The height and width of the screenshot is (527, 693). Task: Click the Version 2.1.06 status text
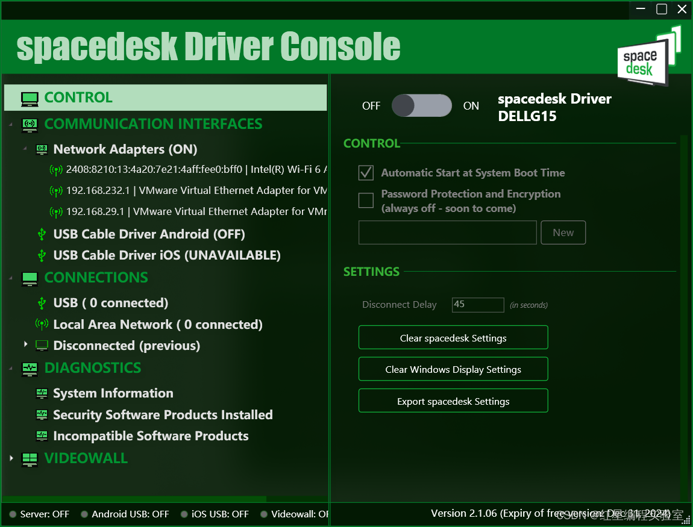(550, 514)
